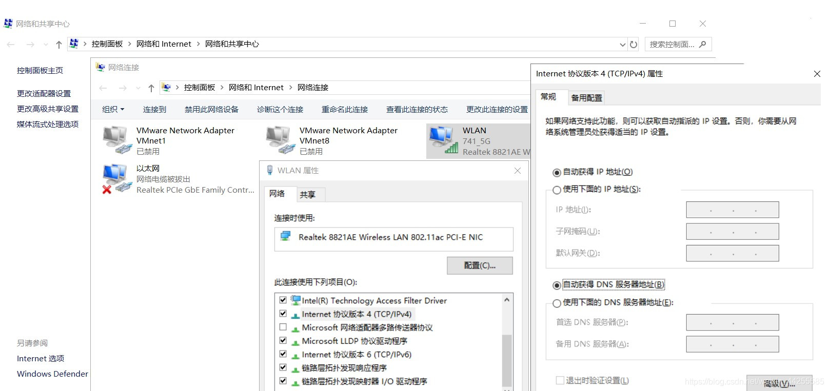Screen dimensions: 829x391
Task: Toggle Internet 协议版本 4 (TCP/IPv4) checkbox
Action: coord(283,313)
